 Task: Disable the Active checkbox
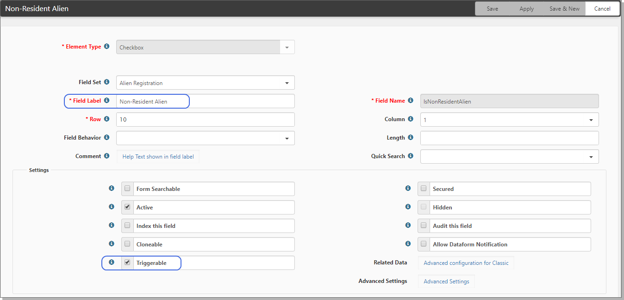127,207
